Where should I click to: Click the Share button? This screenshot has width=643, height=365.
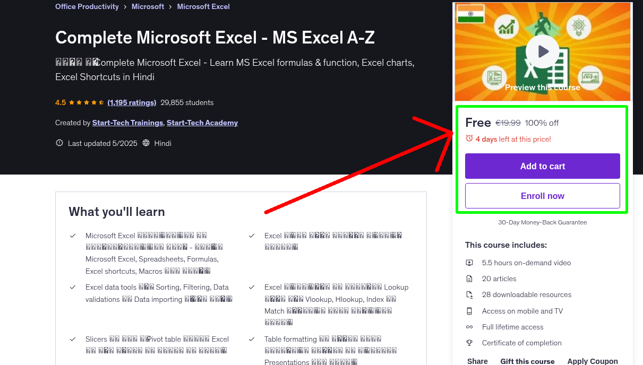point(477,361)
